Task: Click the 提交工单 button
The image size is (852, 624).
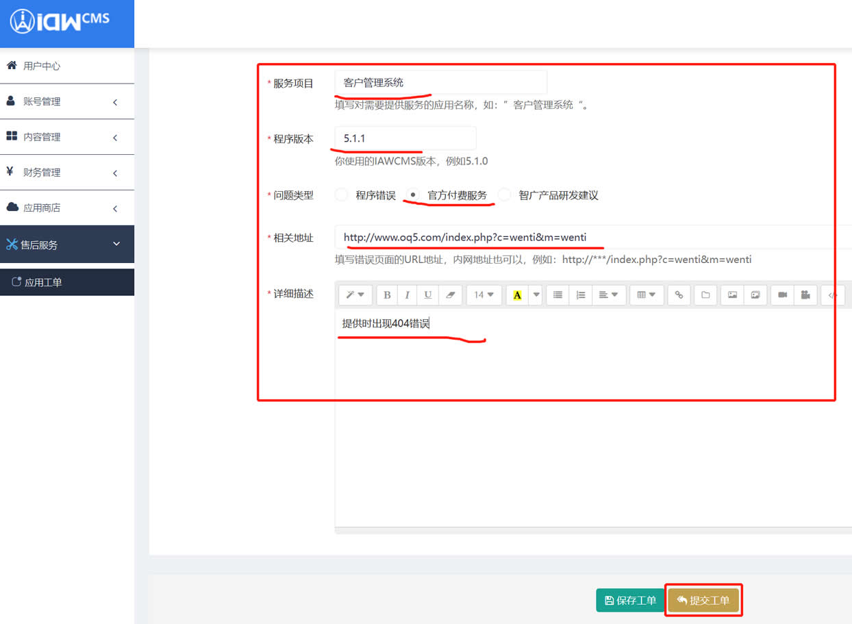Action: click(x=703, y=601)
